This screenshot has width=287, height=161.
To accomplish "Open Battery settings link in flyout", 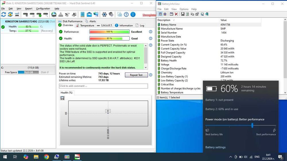I will point(216,147).
